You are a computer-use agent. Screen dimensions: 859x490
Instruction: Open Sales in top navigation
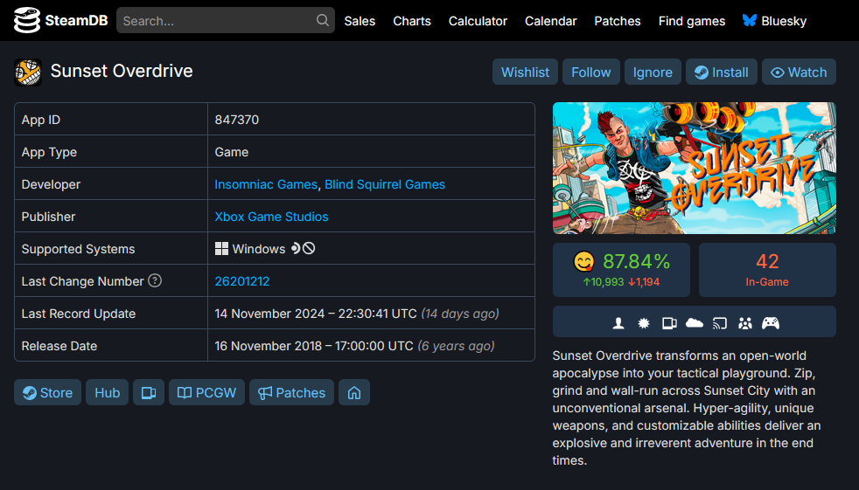click(360, 21)
